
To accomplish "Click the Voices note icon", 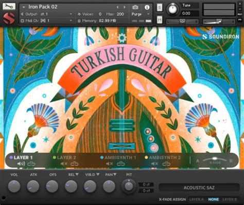I will (79, 14).
